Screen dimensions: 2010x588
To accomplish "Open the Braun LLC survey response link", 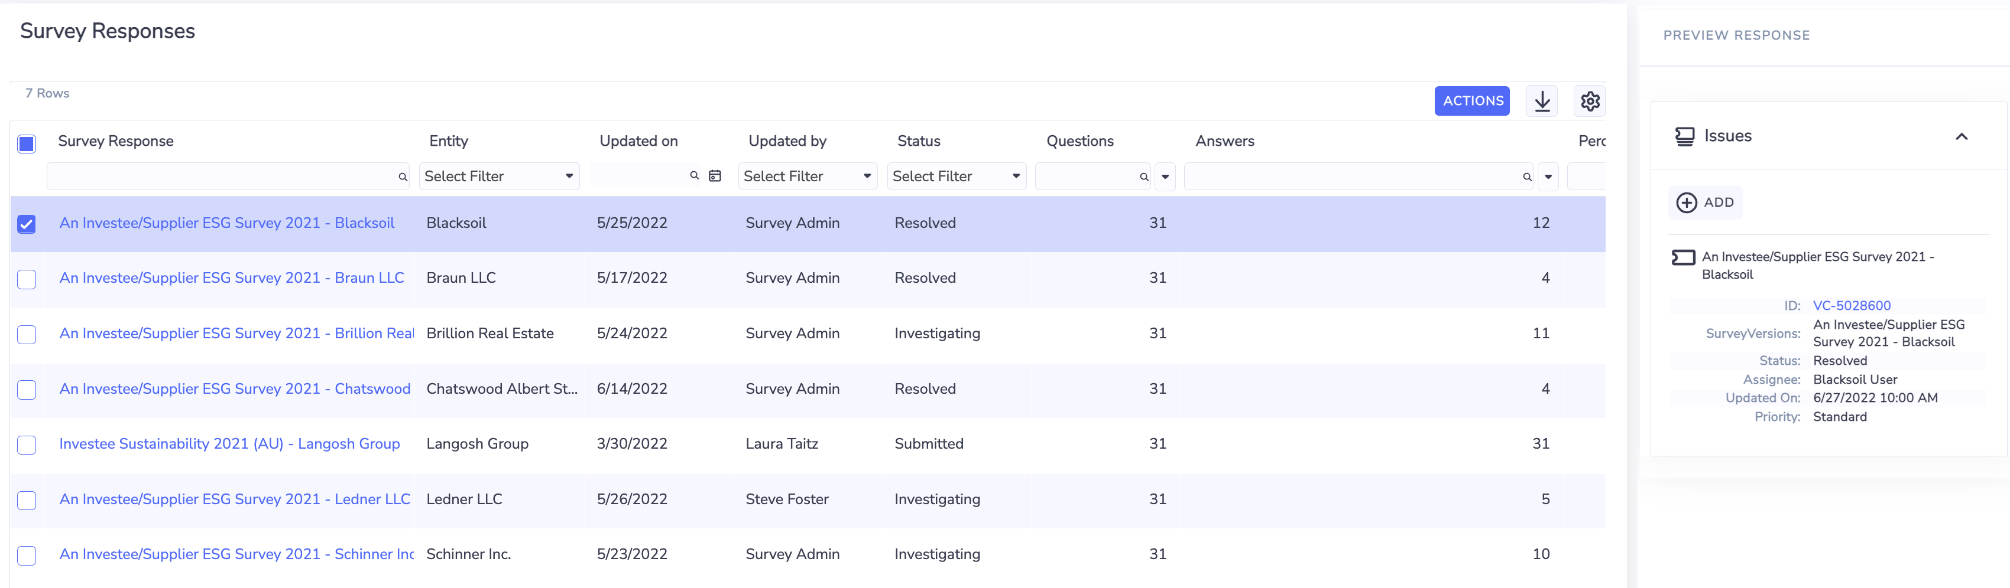I will (x=232, y=278).
